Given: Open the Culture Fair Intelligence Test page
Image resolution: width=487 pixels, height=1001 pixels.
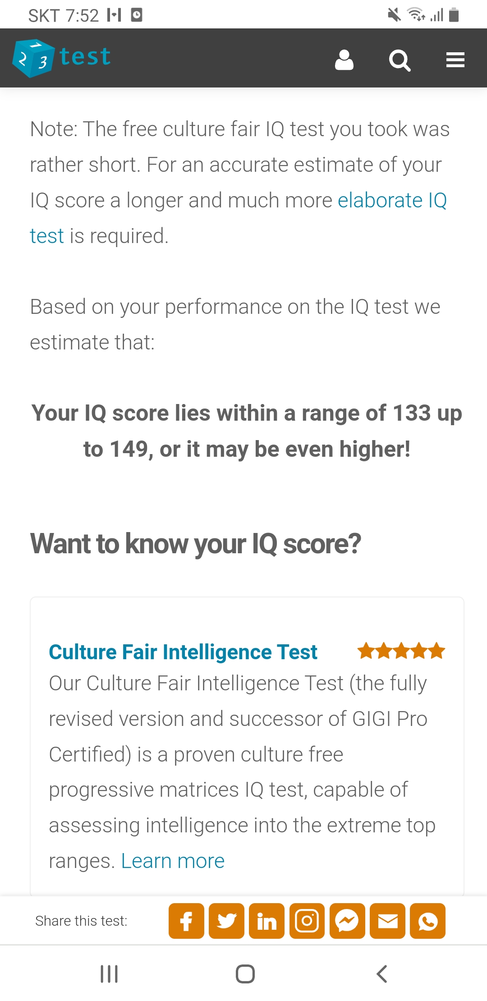Looking at the screenshot, I should click(x=183, y=652).
